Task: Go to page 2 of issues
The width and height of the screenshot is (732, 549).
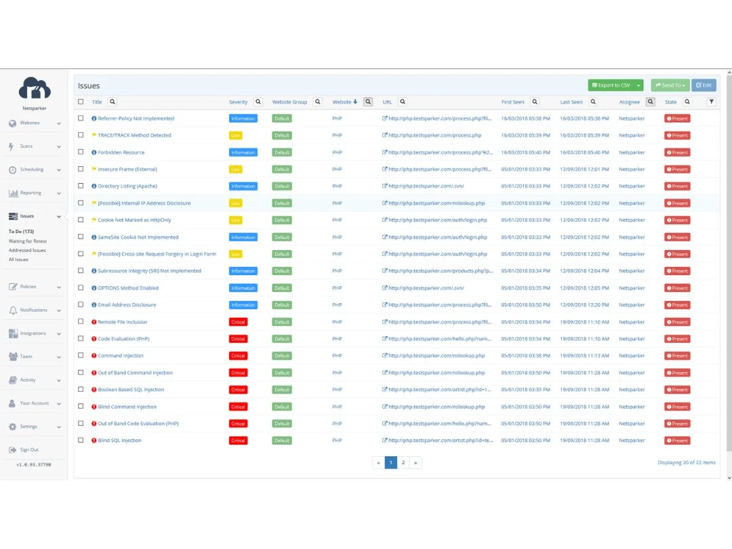Action: pyautogui.click(x=403, y=463)
